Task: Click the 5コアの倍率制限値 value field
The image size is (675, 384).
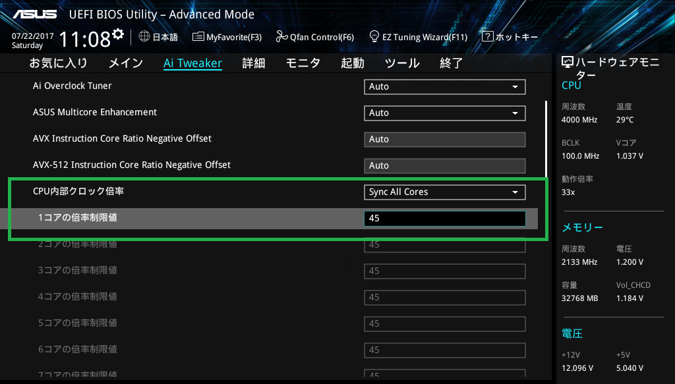Action: 445,324
